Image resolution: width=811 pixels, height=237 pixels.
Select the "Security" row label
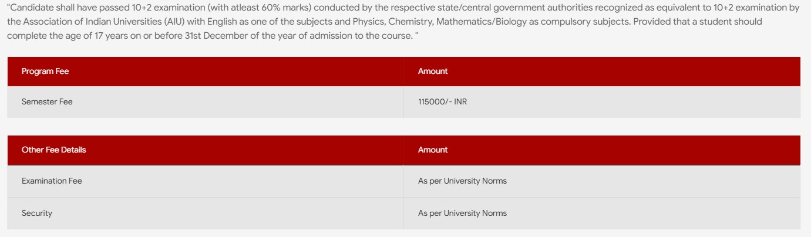tap(37, 214)
